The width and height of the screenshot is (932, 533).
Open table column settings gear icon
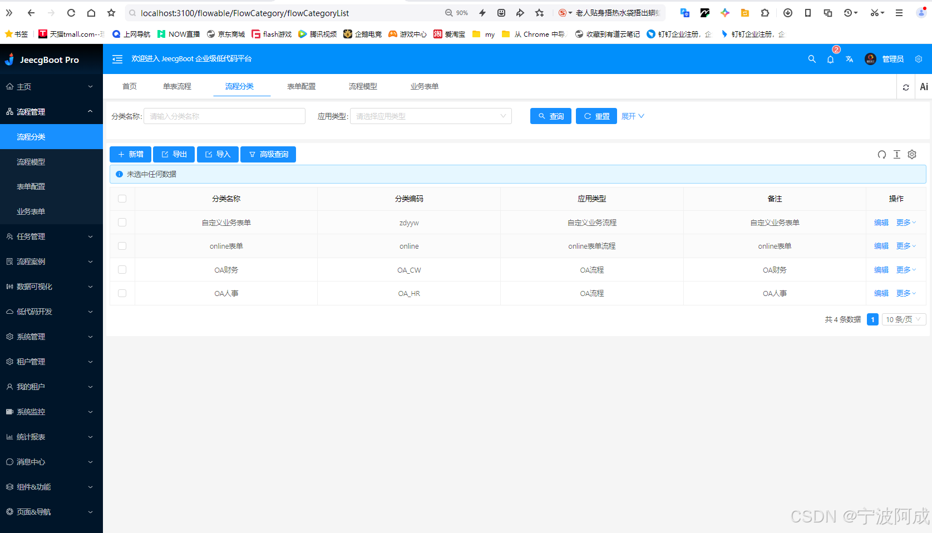[x=911, y=154]
